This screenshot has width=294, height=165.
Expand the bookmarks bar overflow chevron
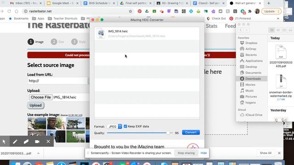pos(278,18)
